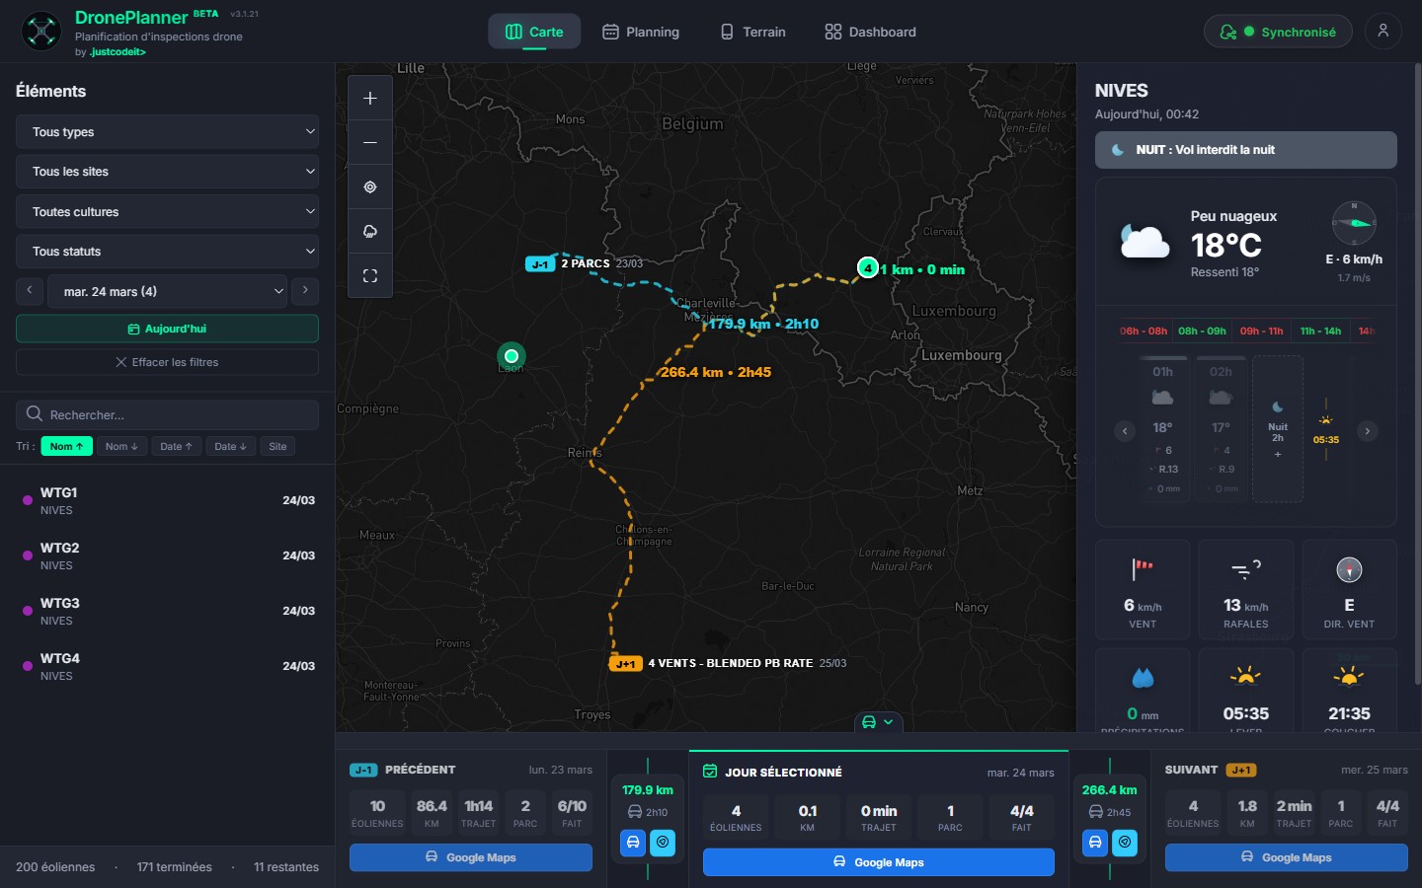1422x888 pixels.
Task: Show earlier hourly forecast with left chevron
Action: (x=1125, y=431)
